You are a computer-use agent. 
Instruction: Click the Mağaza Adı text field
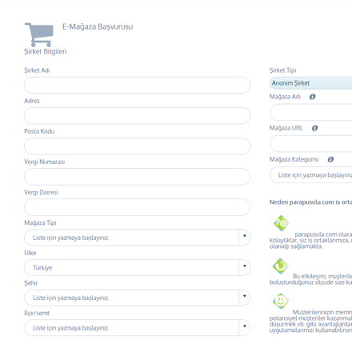[x=311, y=112]
